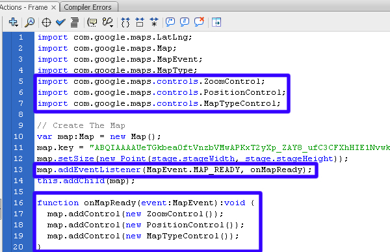
Task: Click the green map.key API string
Action: [x=239, y=147]
